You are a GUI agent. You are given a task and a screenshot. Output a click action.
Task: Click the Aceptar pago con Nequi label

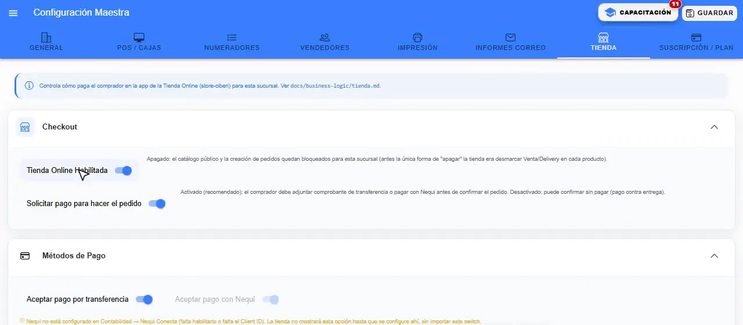pyautogui.click(x=215, y=299)
